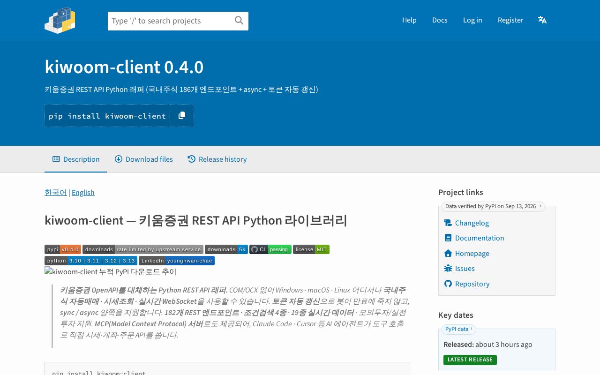Click the pypi v0.4.0 badge
Screen dimensions: 600x375
point(63,249)
